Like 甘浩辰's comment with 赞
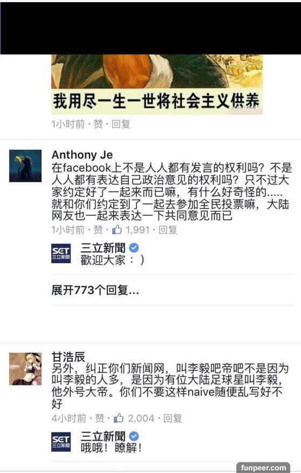Screen dimensions: 301x473 (100, 418)
